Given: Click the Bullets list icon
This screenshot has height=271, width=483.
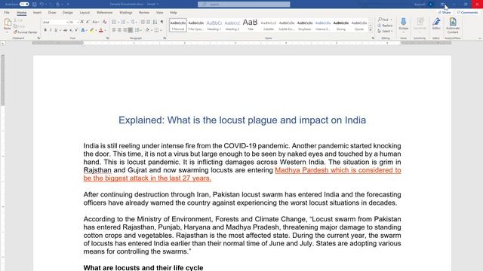Looking at the screenshot, I should [114, 22].
